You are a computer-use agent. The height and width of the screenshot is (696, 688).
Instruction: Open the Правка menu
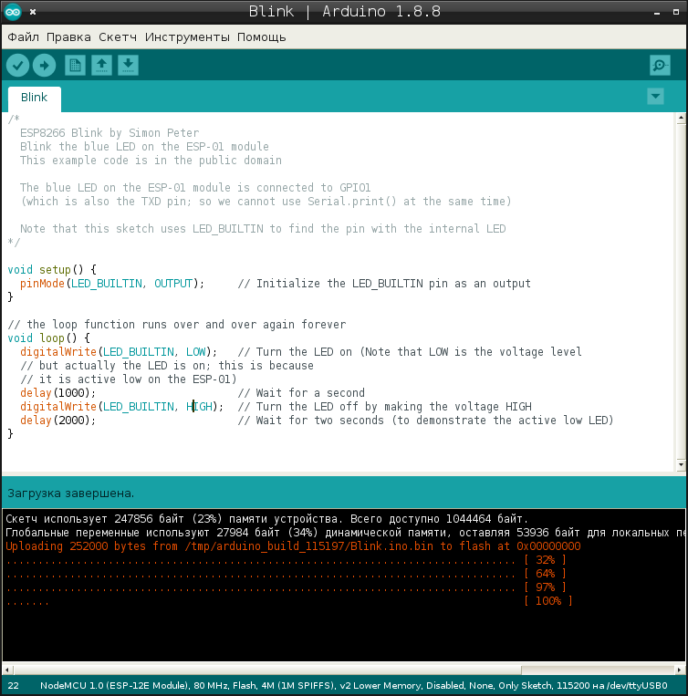(x=68, y=37)
